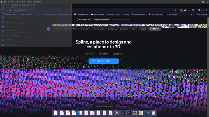This screenshot has height=117, width=209.
Task: Open a new browser tab with plus
Action: point(38,6)
